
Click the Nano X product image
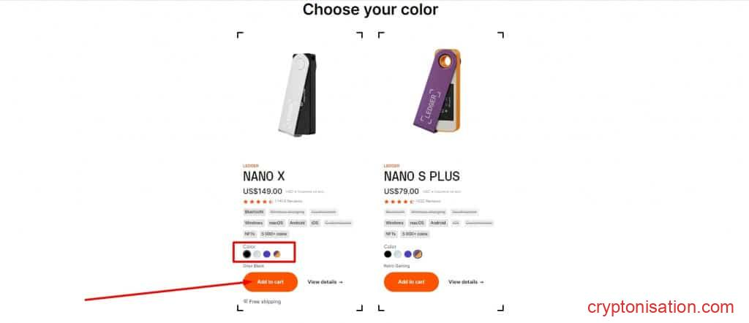(x=297, y=94)
